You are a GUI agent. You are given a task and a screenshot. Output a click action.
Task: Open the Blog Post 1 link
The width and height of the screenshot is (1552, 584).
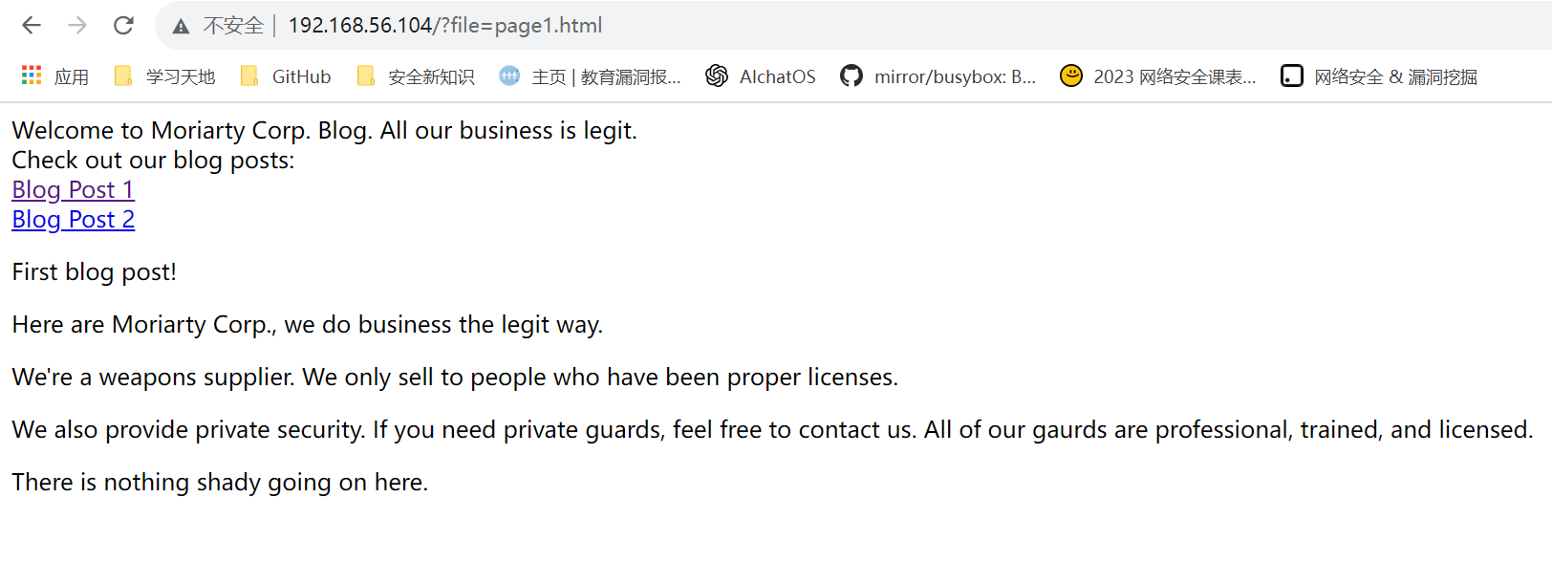tap(73, 190)
